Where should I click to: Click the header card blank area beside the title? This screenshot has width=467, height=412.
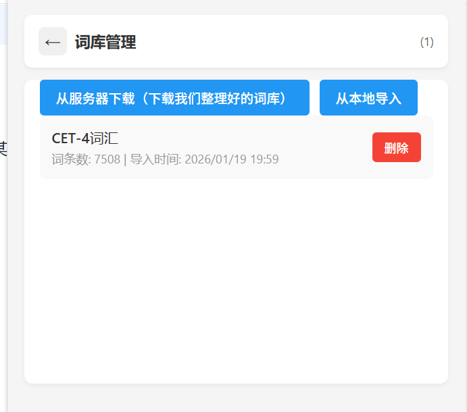click(x=277, y=41)
